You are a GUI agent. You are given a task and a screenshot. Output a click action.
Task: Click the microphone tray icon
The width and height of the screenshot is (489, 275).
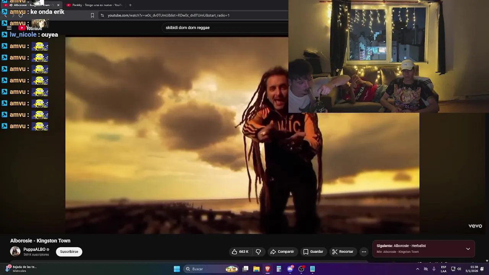434,269
